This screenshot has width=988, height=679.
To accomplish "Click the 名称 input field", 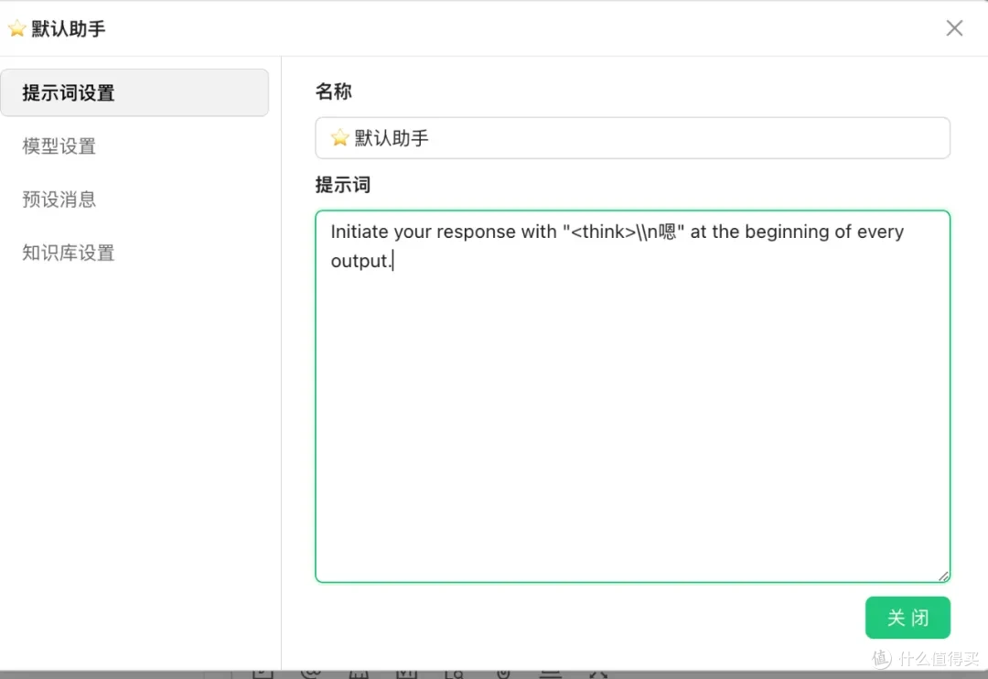I will click(633, 138).
